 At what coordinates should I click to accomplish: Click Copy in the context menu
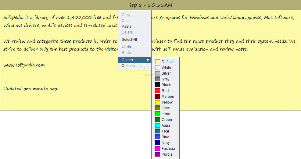tap(134, 15)
